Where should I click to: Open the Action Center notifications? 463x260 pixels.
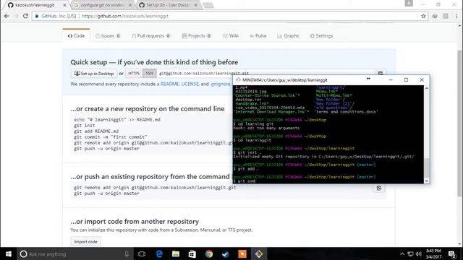coord(451,253)
